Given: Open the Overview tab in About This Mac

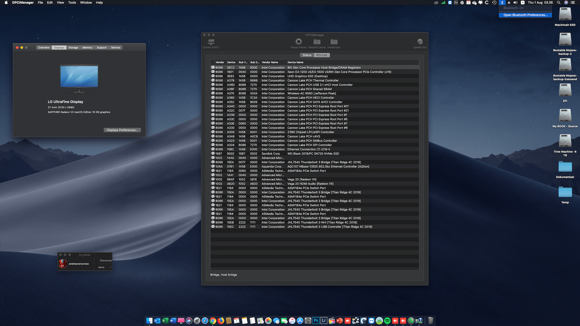Looking at the screenshot, I should coord(44,48).
